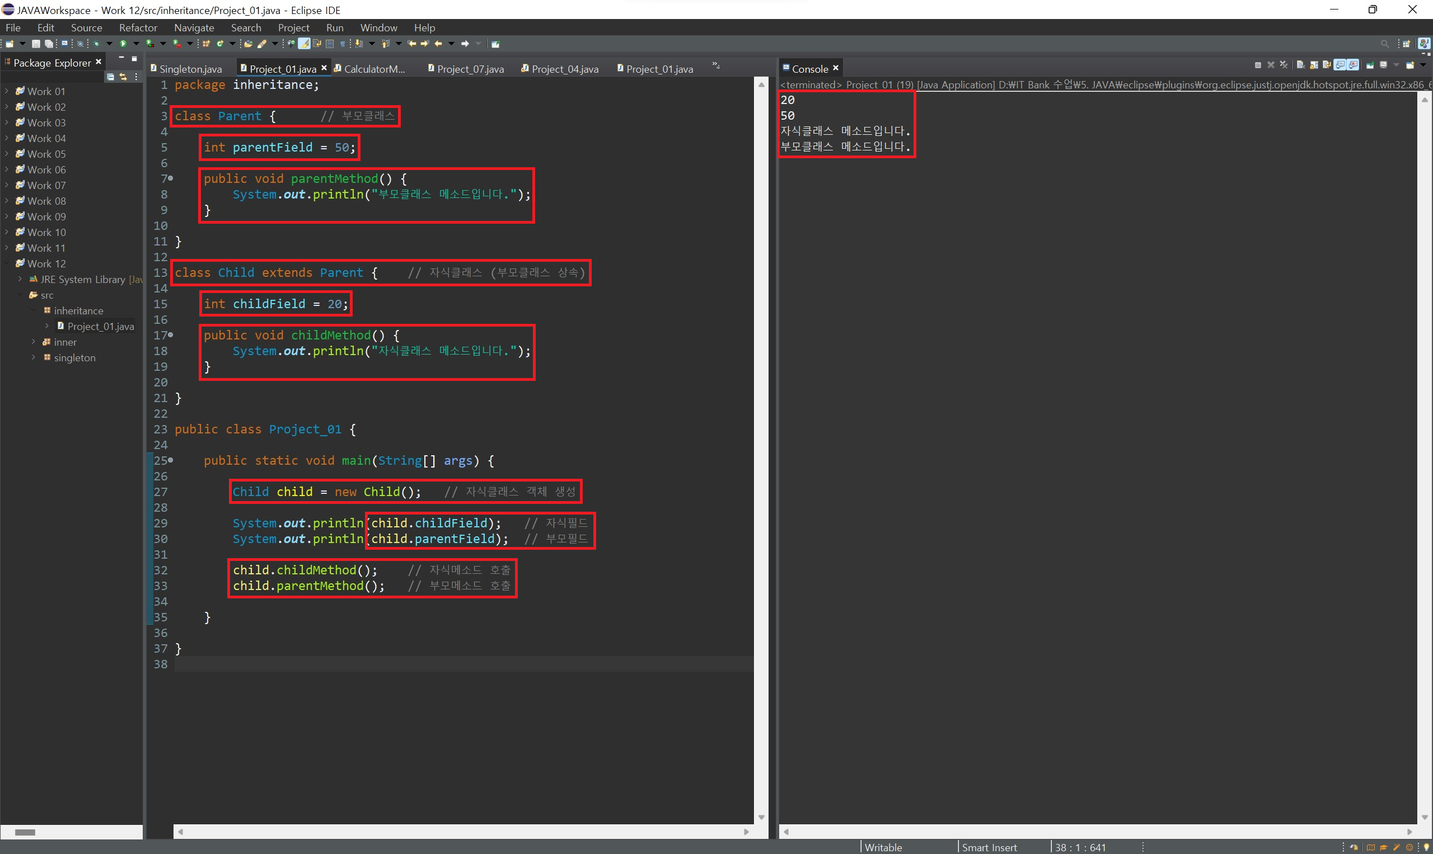Toggle Mark Occurrences highlighter button
The image size is (1433, 854).
tap(304, 44)
